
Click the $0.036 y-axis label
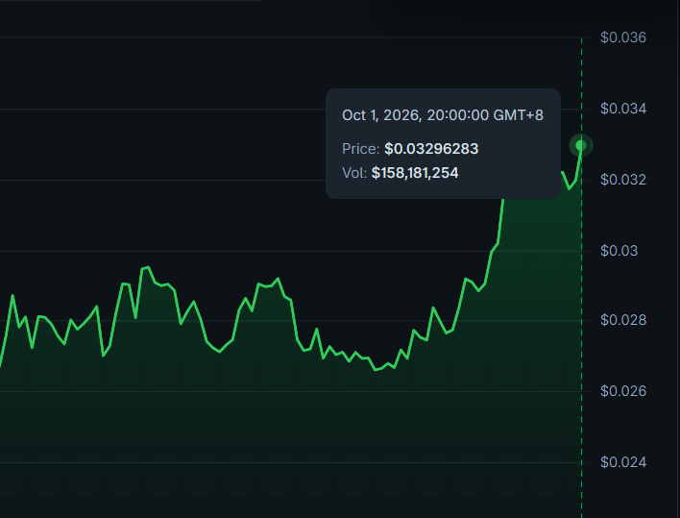[623, 37]
